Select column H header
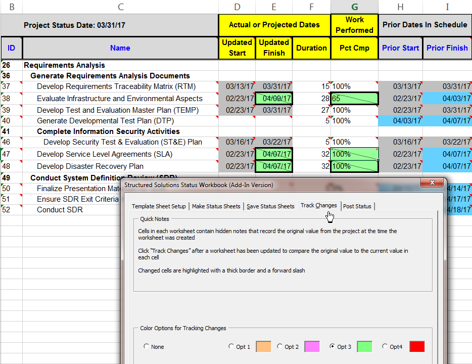The image size is (472, 364). 400,7
